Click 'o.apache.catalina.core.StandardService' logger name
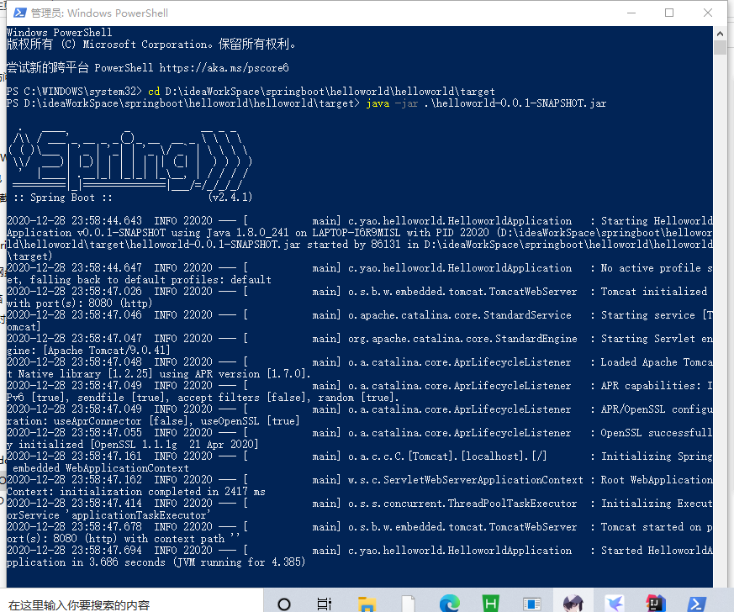The height and width of the screenshot is (612, 734). [x=460, y=315]
